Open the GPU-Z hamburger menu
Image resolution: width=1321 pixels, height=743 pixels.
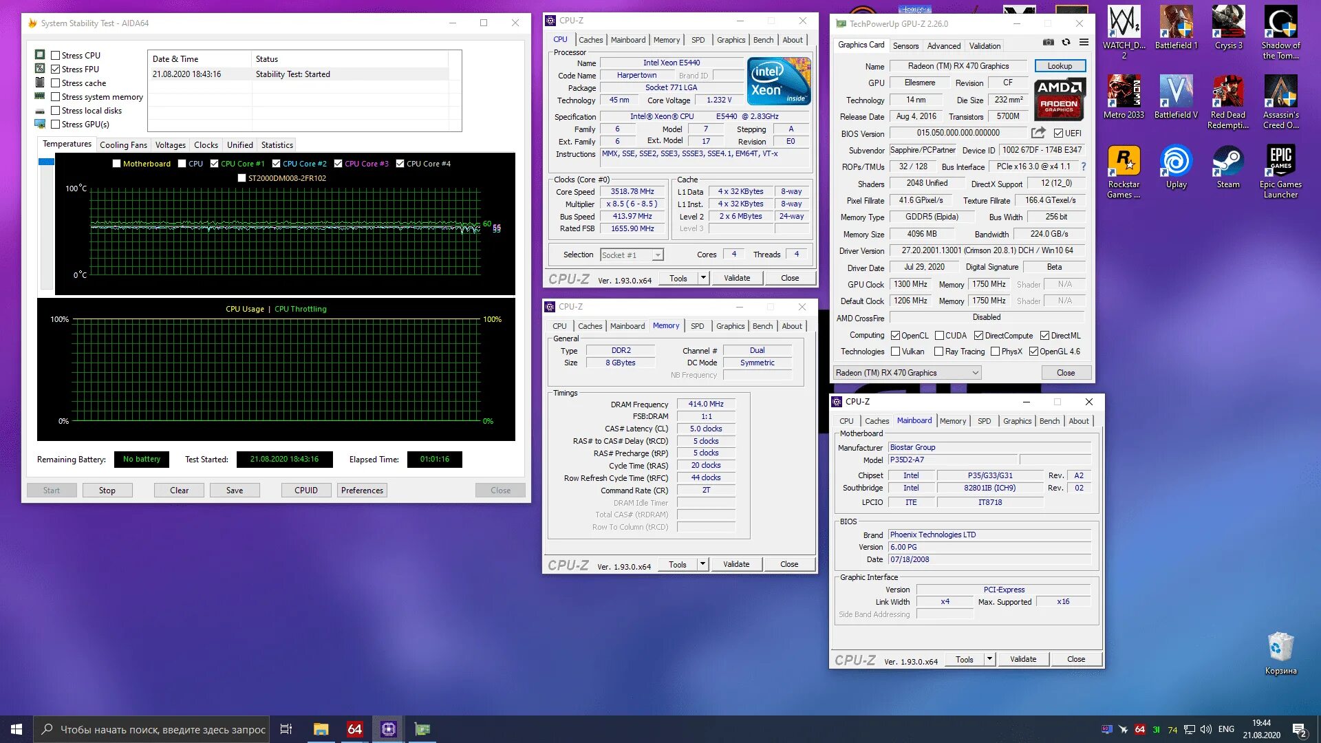(x=1084, y=43)
